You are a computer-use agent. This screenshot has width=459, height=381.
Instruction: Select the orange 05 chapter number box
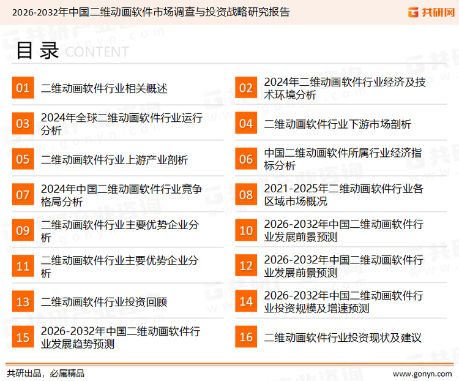click(x=23, y=159)
